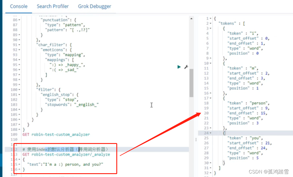Click the GET robin-test-custom_analyzer/_analyze request line
The image size is (293, 177).
[x=66, y=154]
